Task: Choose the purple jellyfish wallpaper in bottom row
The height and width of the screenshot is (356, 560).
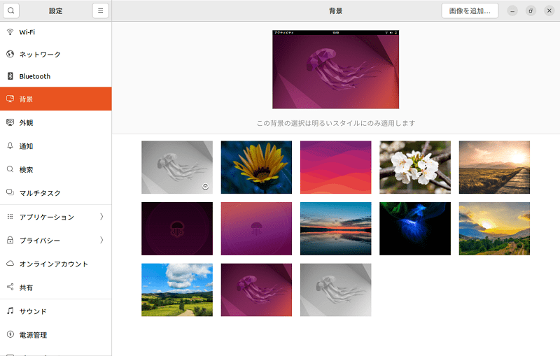Action: [x=256, y=290]
